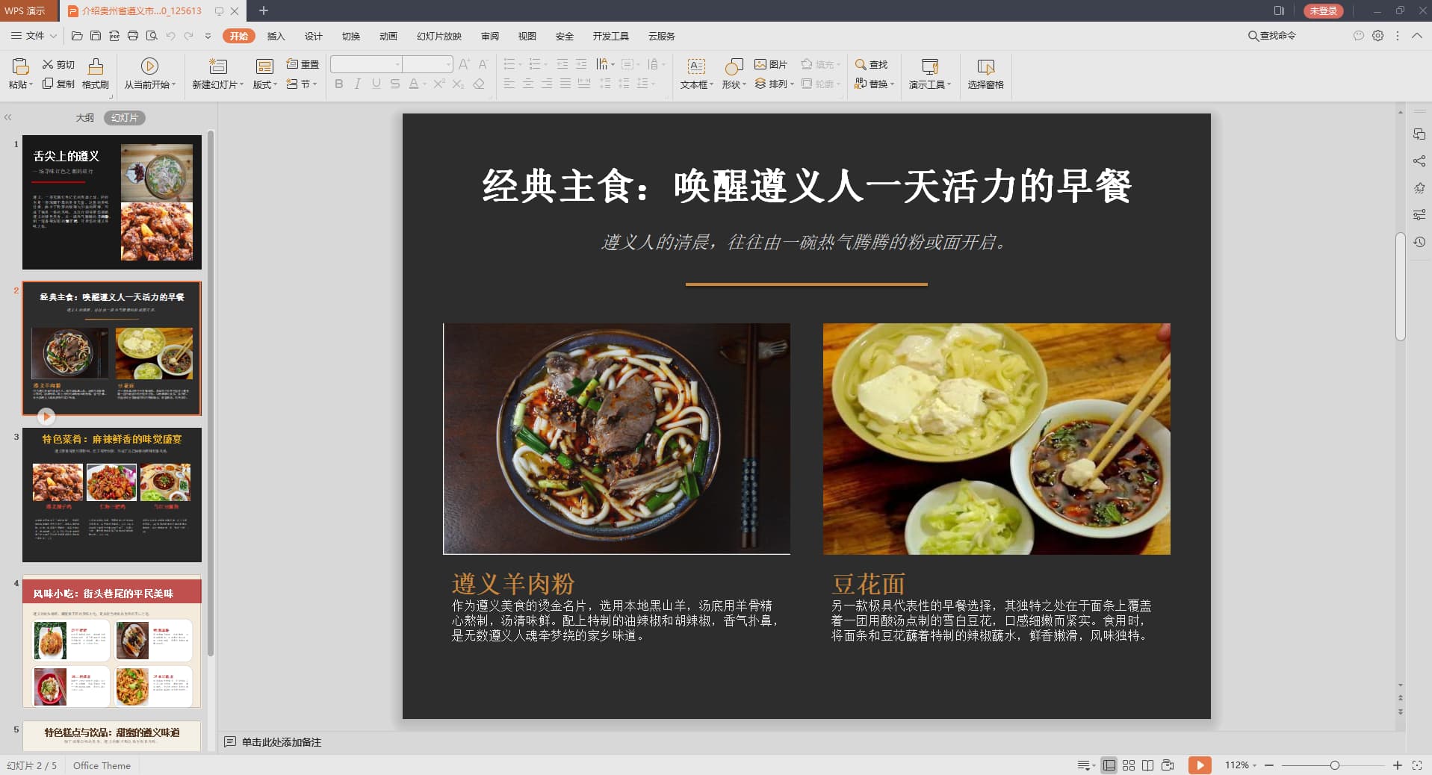Click the Redo arrow

click(188, 36)
